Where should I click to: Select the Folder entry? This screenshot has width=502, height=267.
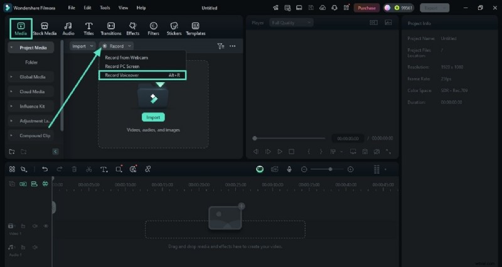(31, 62)
